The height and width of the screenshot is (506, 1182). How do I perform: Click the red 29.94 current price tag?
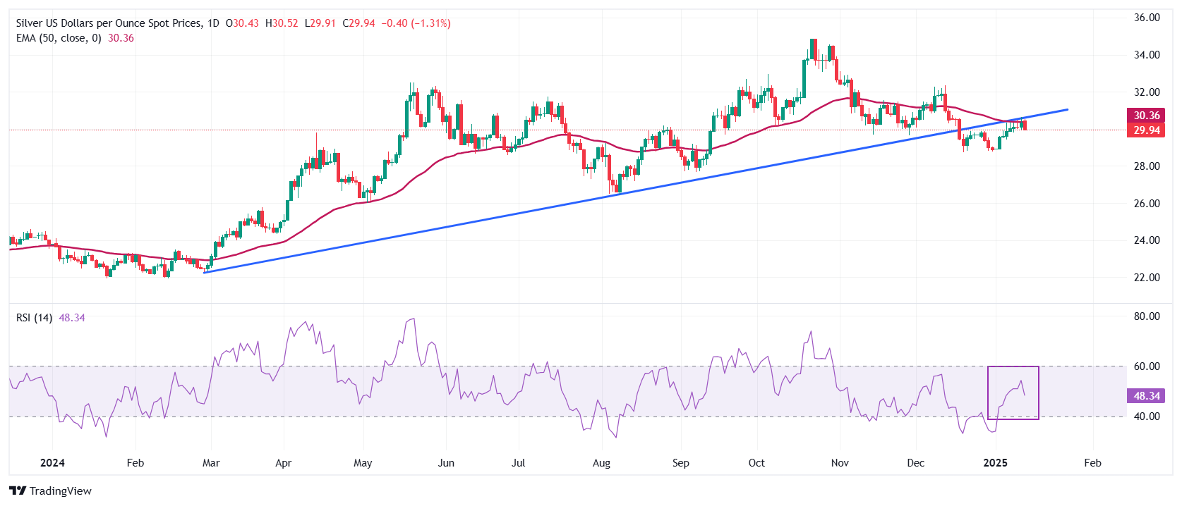click(1146, 130)
